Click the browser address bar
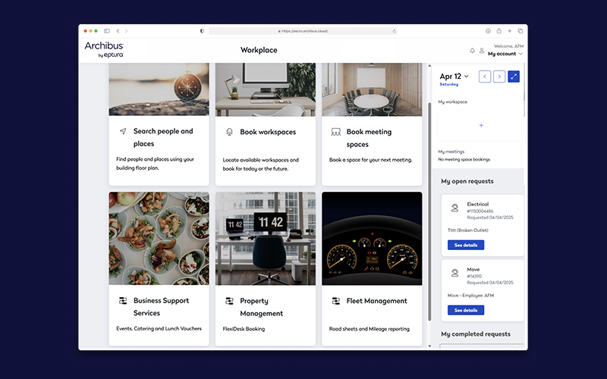Screen dimensions: 607x379 [303, 31]
